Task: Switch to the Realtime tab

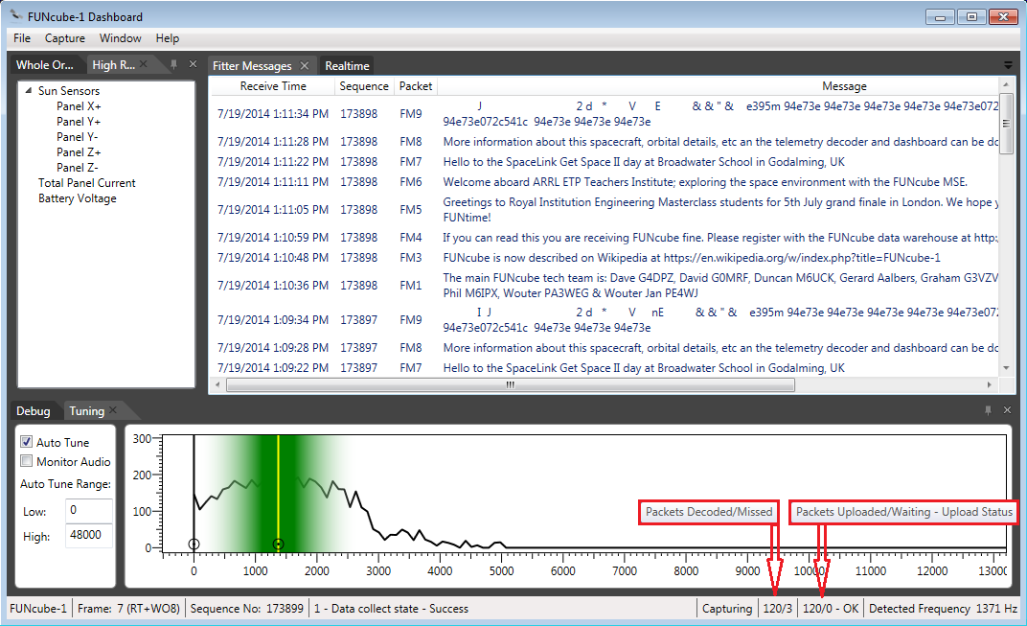Action: 347,66
